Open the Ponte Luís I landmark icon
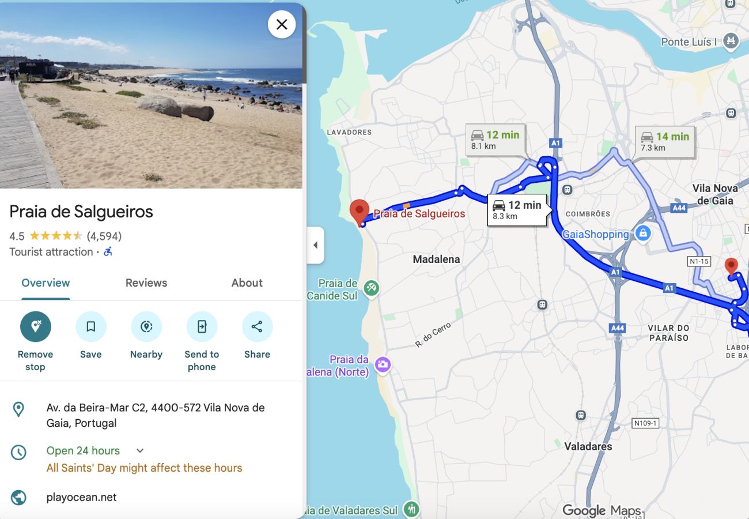 point(731,41)
